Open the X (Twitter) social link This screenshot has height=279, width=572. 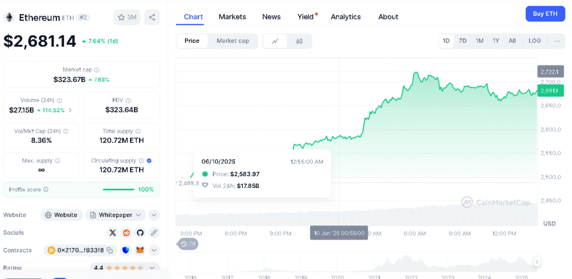pyautogui.click(x=113, y=233)
